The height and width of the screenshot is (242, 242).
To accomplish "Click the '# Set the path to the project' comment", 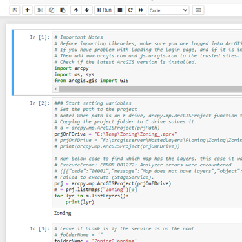I will pyautogui.click(x=96, y=109).
